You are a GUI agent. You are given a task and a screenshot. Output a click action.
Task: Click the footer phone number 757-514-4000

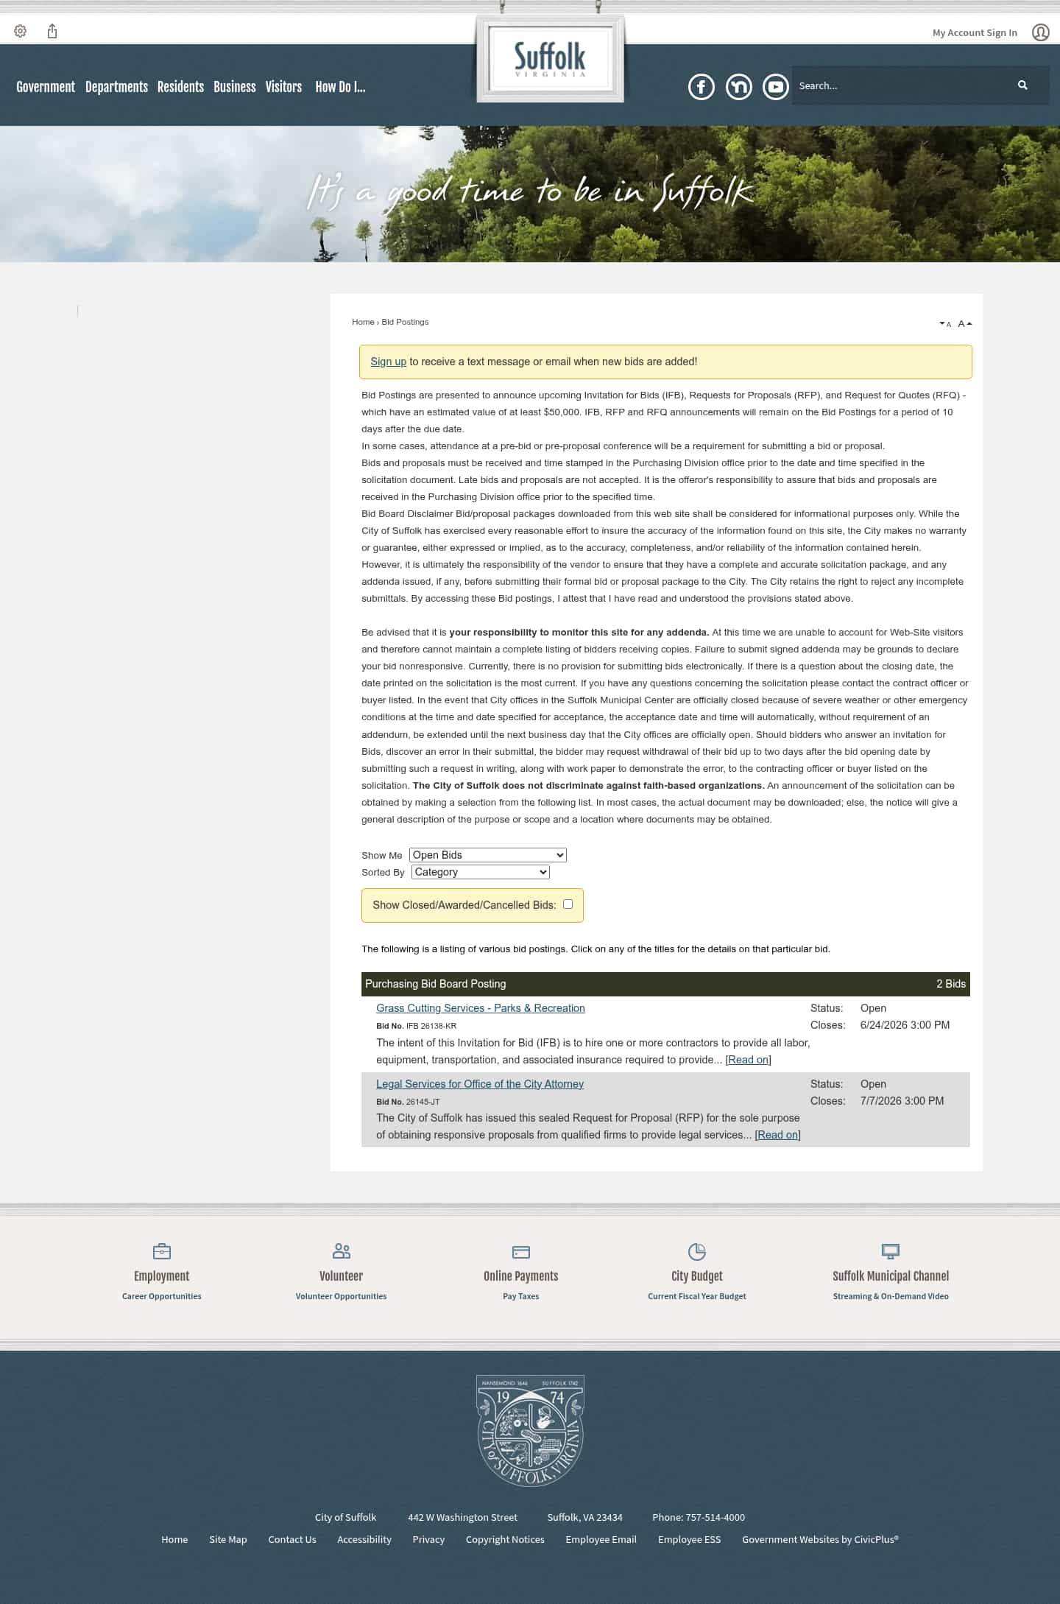pyautogui.click(x=715, y=1517)
